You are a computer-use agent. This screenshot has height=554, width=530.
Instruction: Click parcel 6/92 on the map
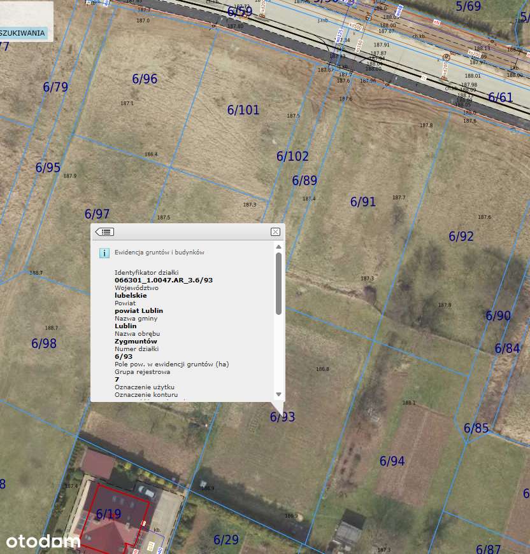pos(461,236)
